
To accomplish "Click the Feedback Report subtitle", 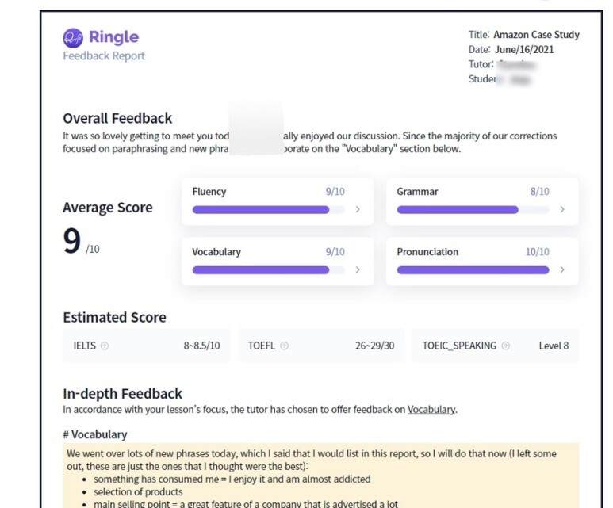I will [x=104, y=56].
